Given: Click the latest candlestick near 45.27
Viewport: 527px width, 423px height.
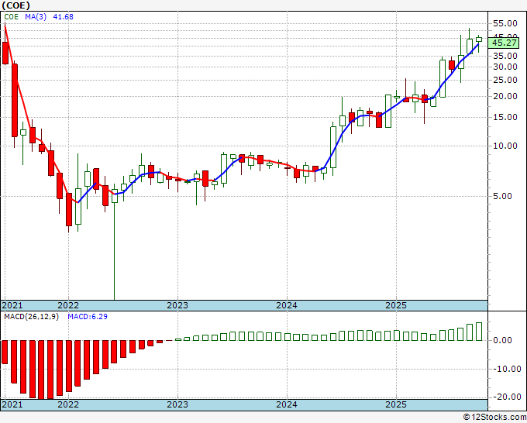Looking at the screenshot, I should pos(479,40).
